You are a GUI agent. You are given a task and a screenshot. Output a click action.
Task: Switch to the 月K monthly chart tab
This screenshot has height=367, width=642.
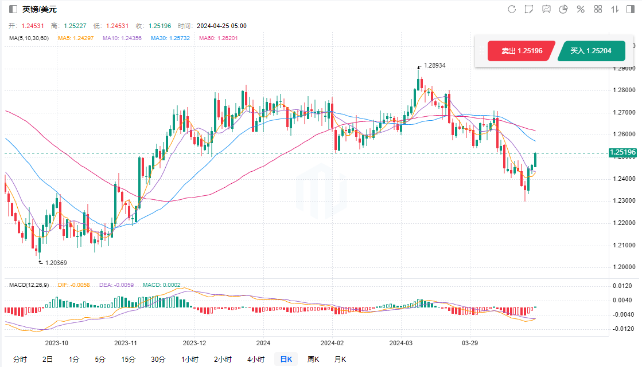(340, 360)
